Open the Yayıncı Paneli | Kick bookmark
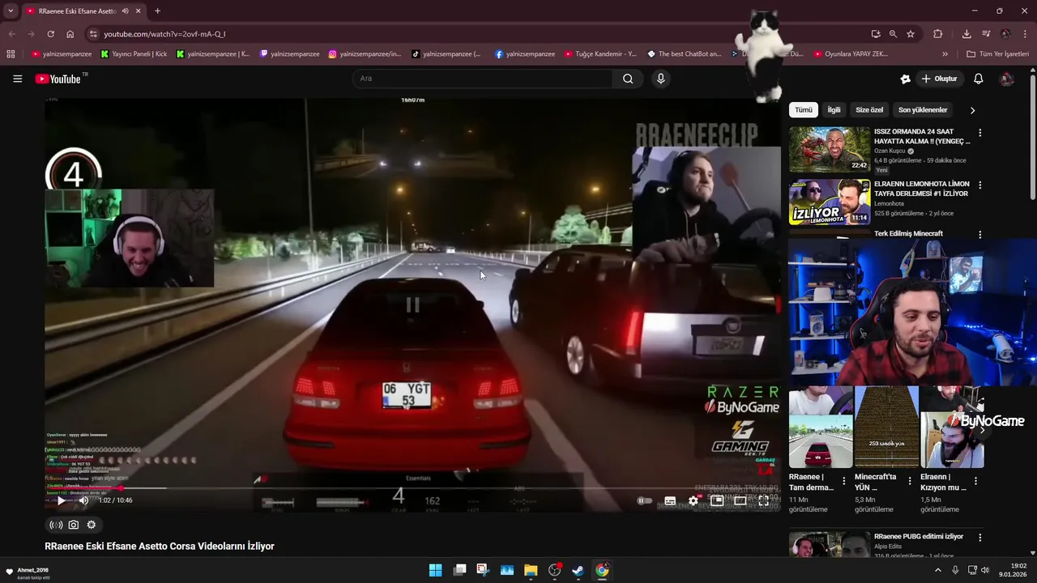This screenshot has width=1037, height=583. (x=134, y=54)
